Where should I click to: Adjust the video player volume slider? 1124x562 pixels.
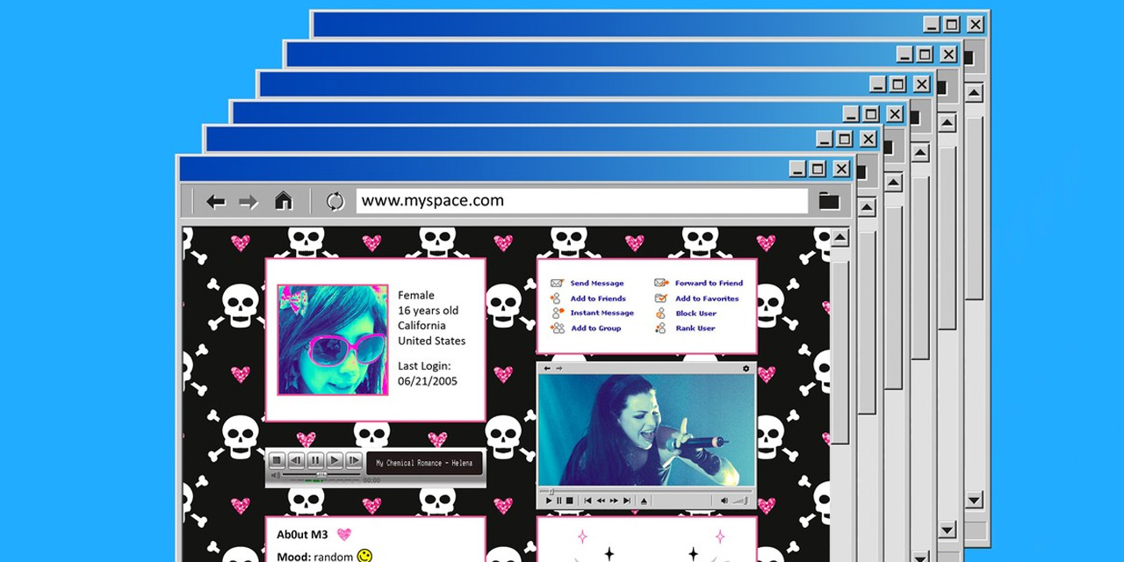[741, 501]
